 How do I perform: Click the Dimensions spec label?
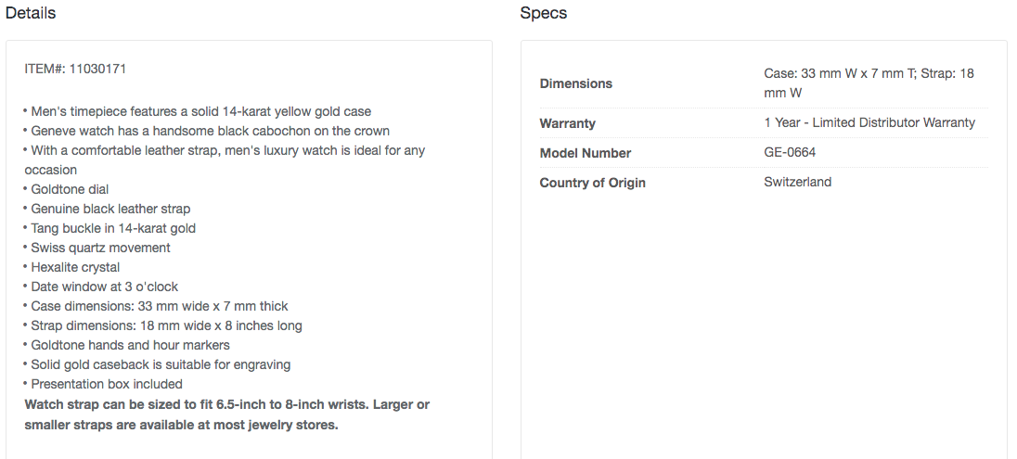pos(575,83)
